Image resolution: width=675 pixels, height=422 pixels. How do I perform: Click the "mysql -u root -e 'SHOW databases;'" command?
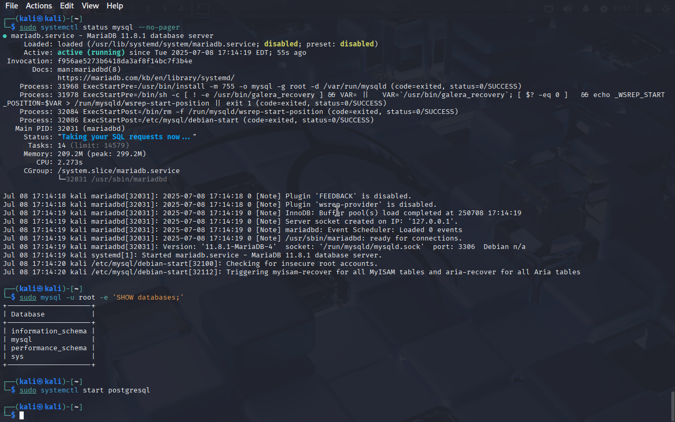[x=112, y=297]
